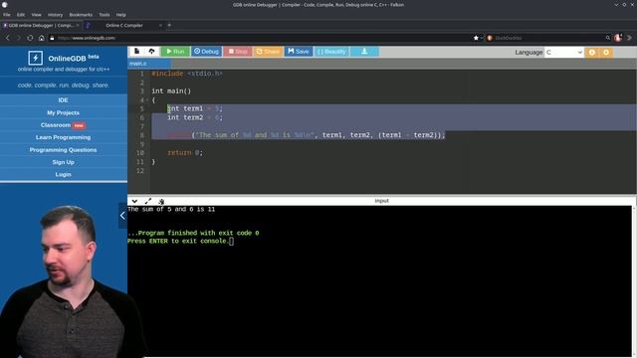Click the DuckDuckGo search field
This screenshot has width=637, height=358.
pos(548,38)
